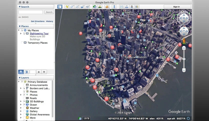Click the Places panel filter text box

33,72
